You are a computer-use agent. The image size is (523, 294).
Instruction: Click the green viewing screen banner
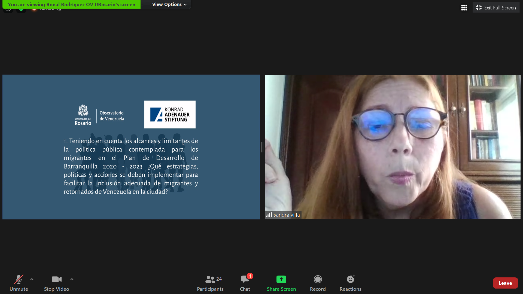click(71, 4)
